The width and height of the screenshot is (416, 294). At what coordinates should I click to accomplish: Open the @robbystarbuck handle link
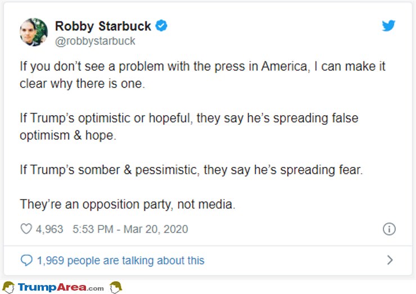pos(95,41)
